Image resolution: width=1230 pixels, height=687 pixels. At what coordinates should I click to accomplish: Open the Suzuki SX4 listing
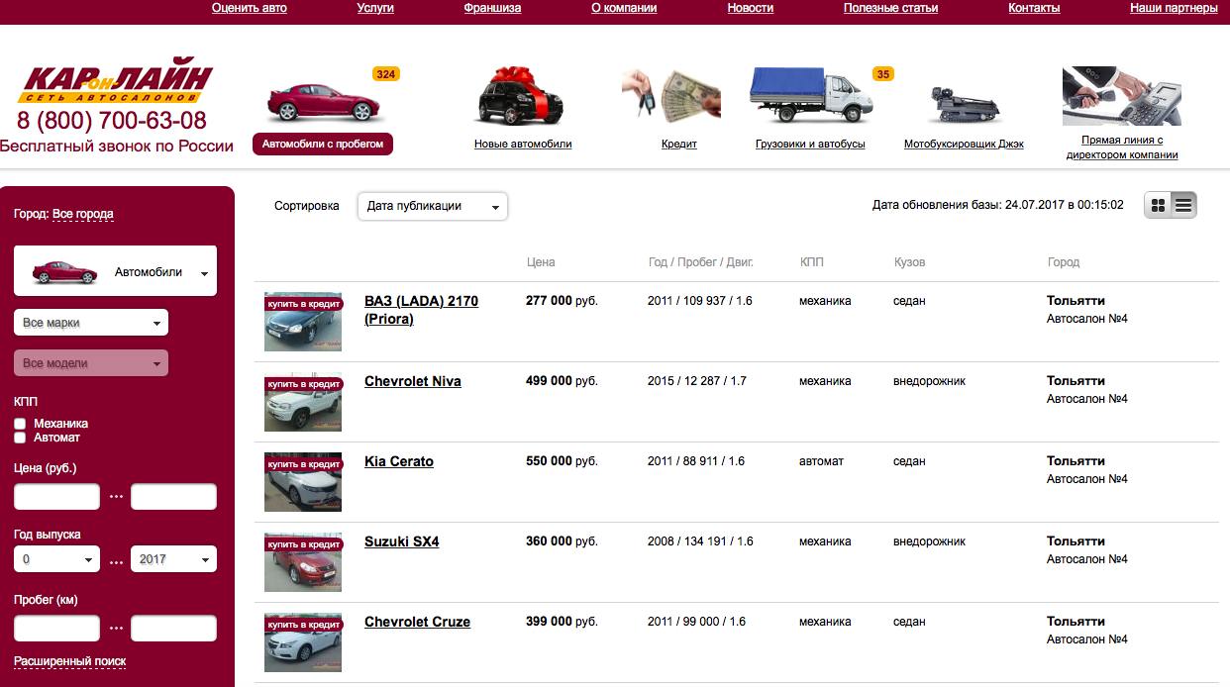(401, 541)
